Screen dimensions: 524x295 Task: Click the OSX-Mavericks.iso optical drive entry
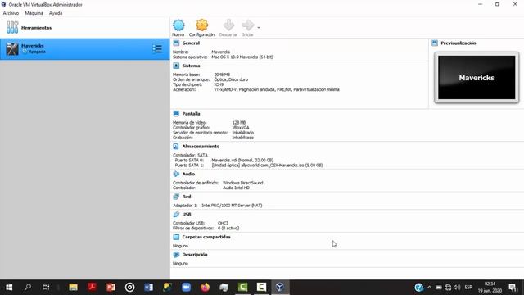[x=268, y=166]
